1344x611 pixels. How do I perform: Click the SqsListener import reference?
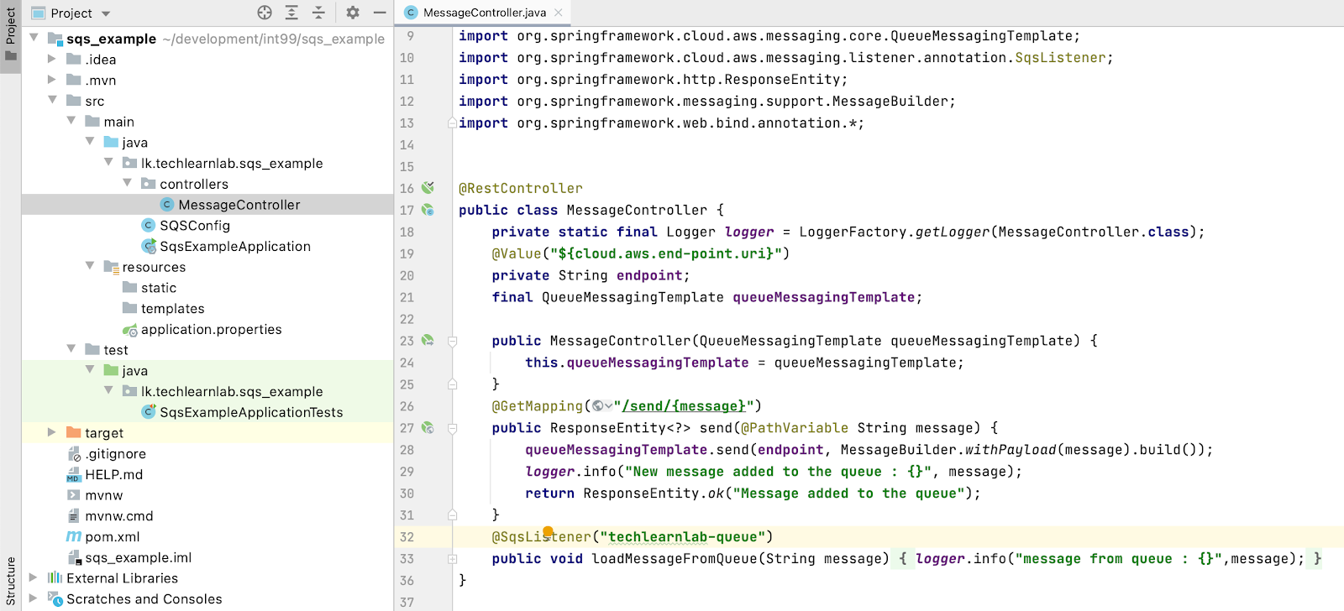(x=1060, y=58)
